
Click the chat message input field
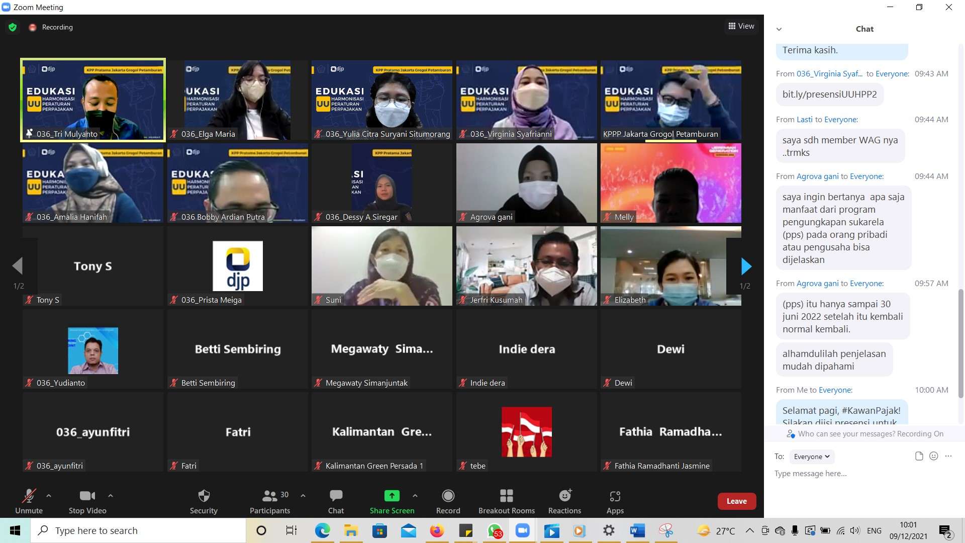(854, 474)
